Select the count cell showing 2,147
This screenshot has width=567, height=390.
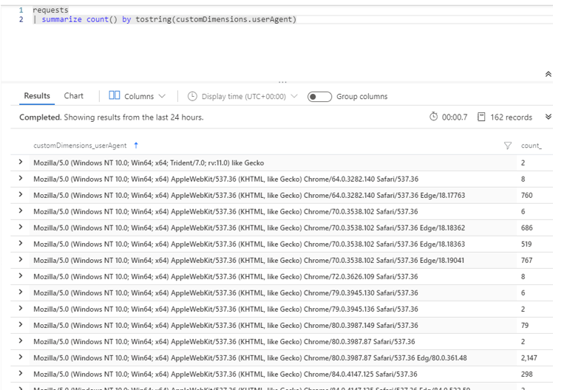tap(529, 357)
